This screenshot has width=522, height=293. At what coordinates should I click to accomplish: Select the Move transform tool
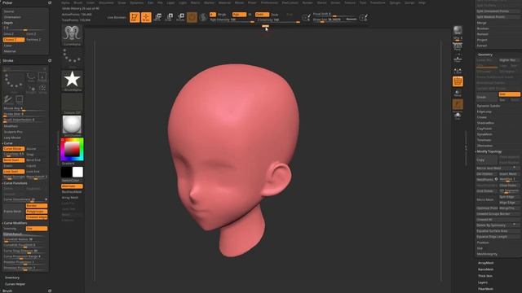click(157, 17)
